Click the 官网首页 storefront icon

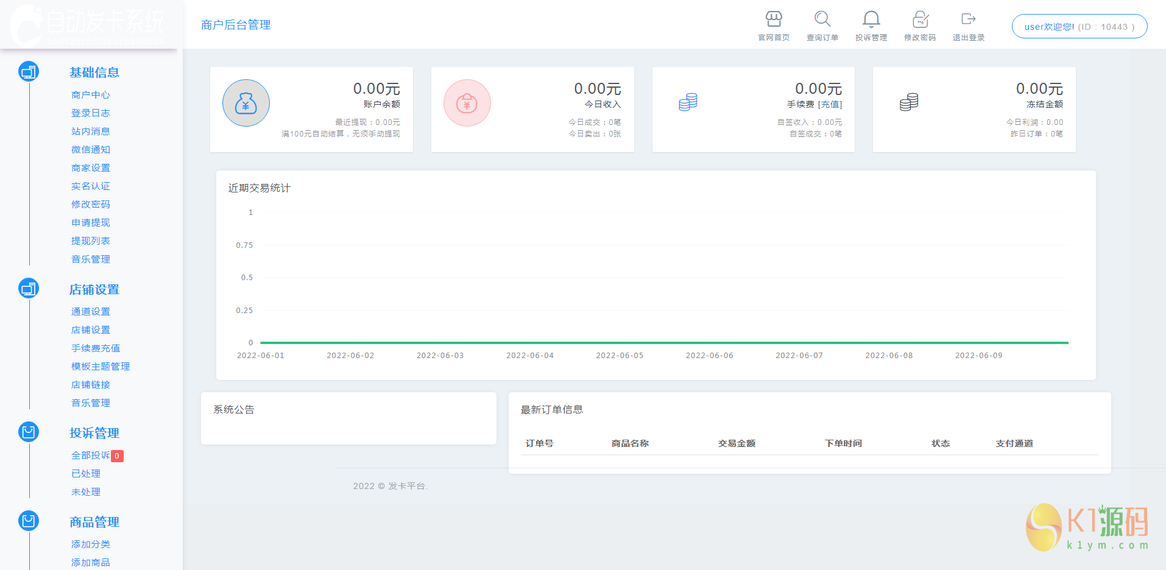tap(774, 19)
